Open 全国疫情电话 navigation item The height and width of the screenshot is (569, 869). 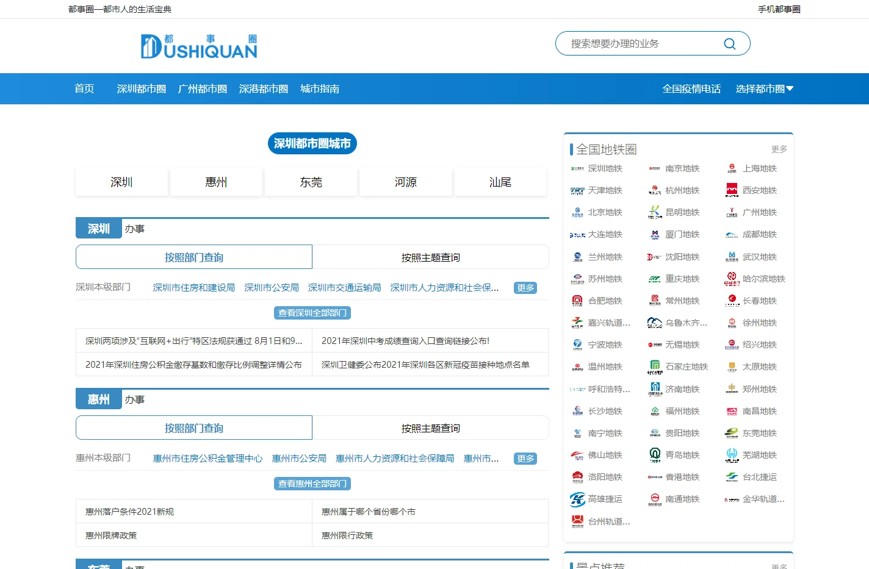(691, 89)
